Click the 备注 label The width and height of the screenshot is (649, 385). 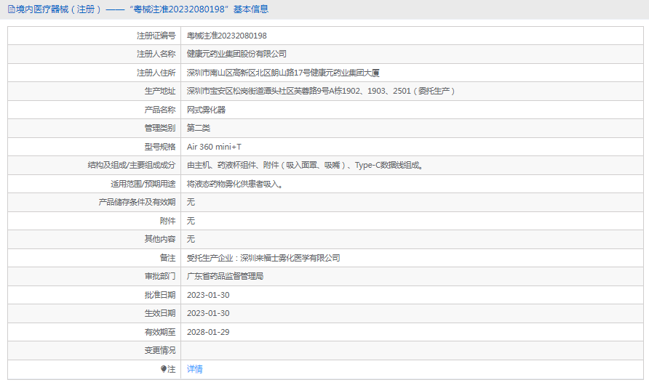pyautogui.click(x=167, y=258)
